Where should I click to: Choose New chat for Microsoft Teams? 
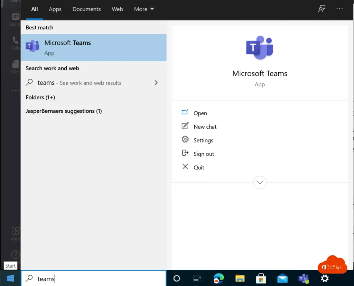pyautogui.click(x=205, y=127)
